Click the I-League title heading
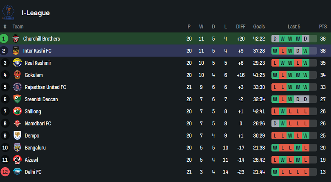The image size is (331, 182). click(x=36, y=13)
